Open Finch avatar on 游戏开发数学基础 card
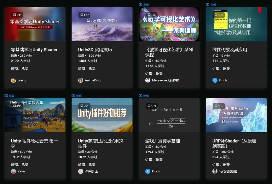This screenshot has width=272, height=184. pos(148,171)
